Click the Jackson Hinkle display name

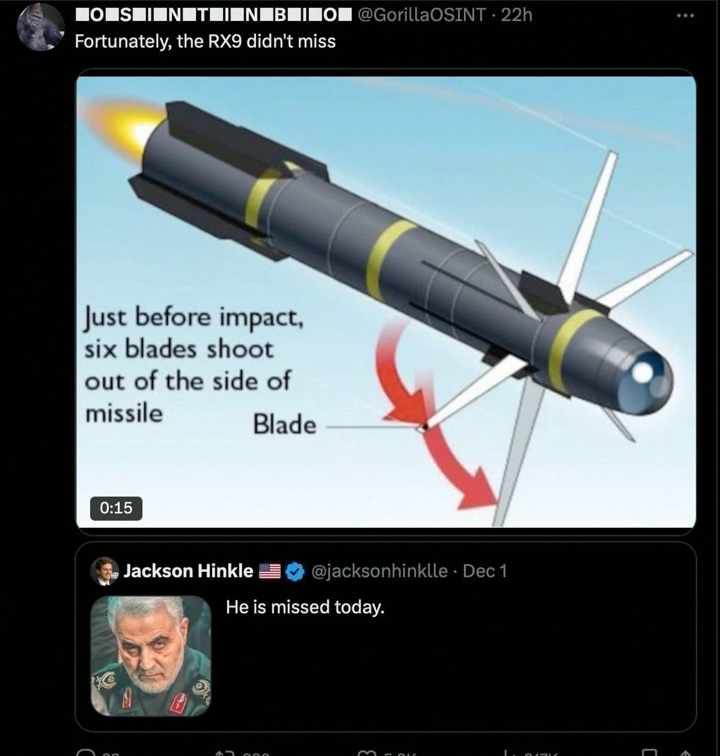[x=188, y=571]
